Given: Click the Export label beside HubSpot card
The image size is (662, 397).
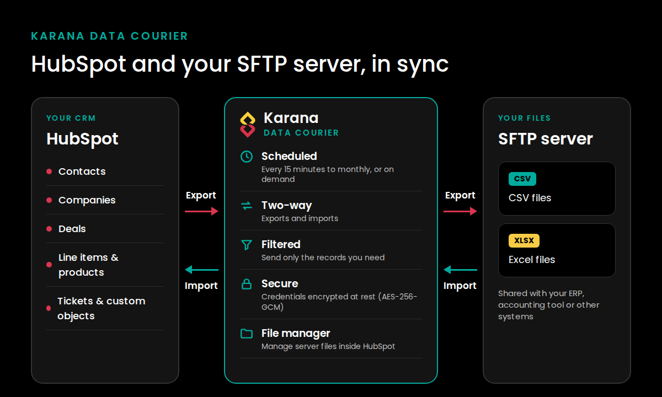Looking at the screenshot, I should click(201, 195).
